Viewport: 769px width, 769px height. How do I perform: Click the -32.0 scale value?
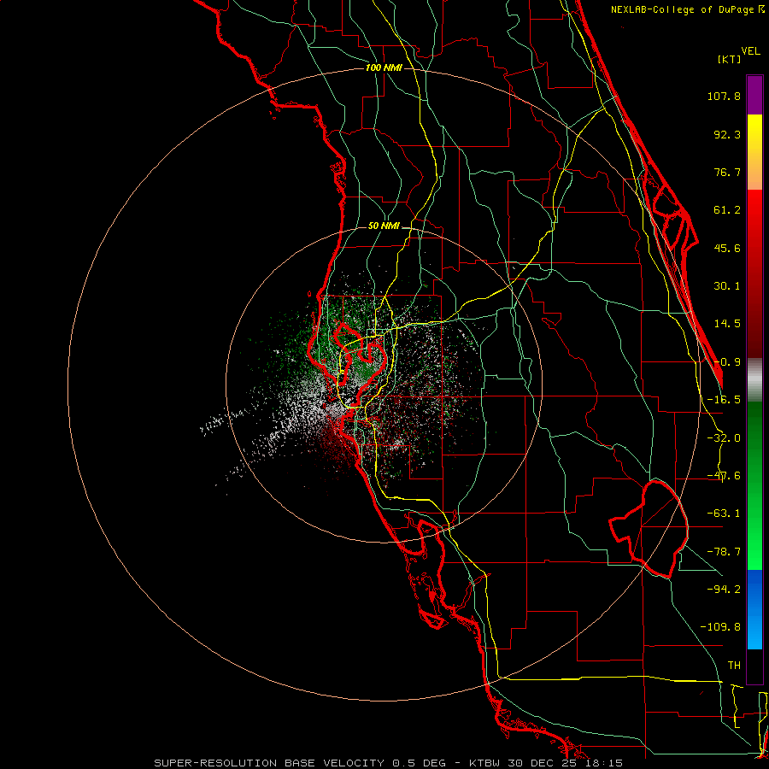[724, 438]
